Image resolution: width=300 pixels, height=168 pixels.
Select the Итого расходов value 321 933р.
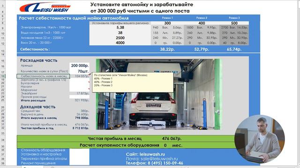point(82,100)
